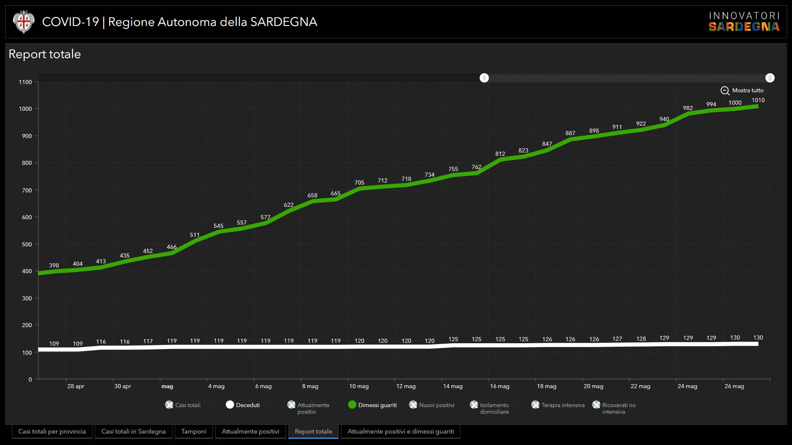Image resolution: width=792 pixels, height=445 pixels.
Task: Show the Nuovi positivi series marker
Action: point(413,405)
